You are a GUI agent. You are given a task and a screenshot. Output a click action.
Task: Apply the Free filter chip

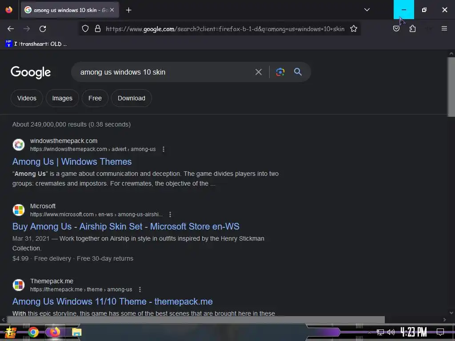click(x=95, y=98)
